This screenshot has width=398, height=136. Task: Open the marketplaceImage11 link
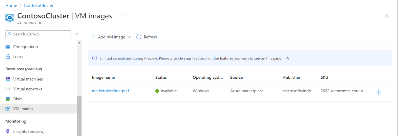coord(110,91)
